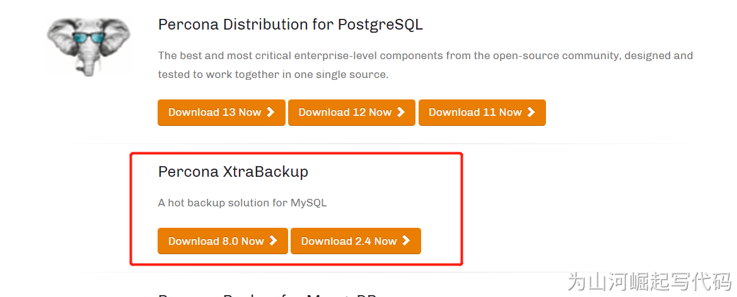Download XtraBackup version 2.4
Image resolution: width=737 pixels, height=297 pixels.
(356, 241)
